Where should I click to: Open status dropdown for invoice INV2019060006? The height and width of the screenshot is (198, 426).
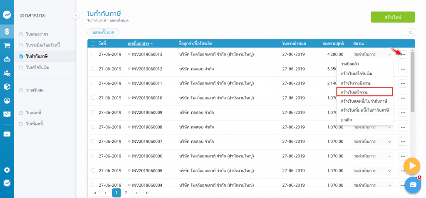(389, 156)
